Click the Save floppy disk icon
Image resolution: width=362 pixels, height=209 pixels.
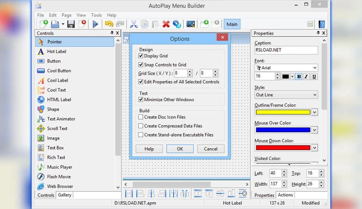click(x=71, y=24)
